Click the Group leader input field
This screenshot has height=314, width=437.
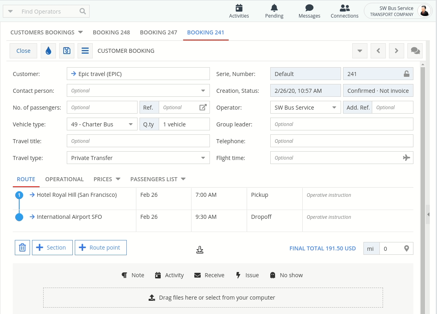click(341, 124)
